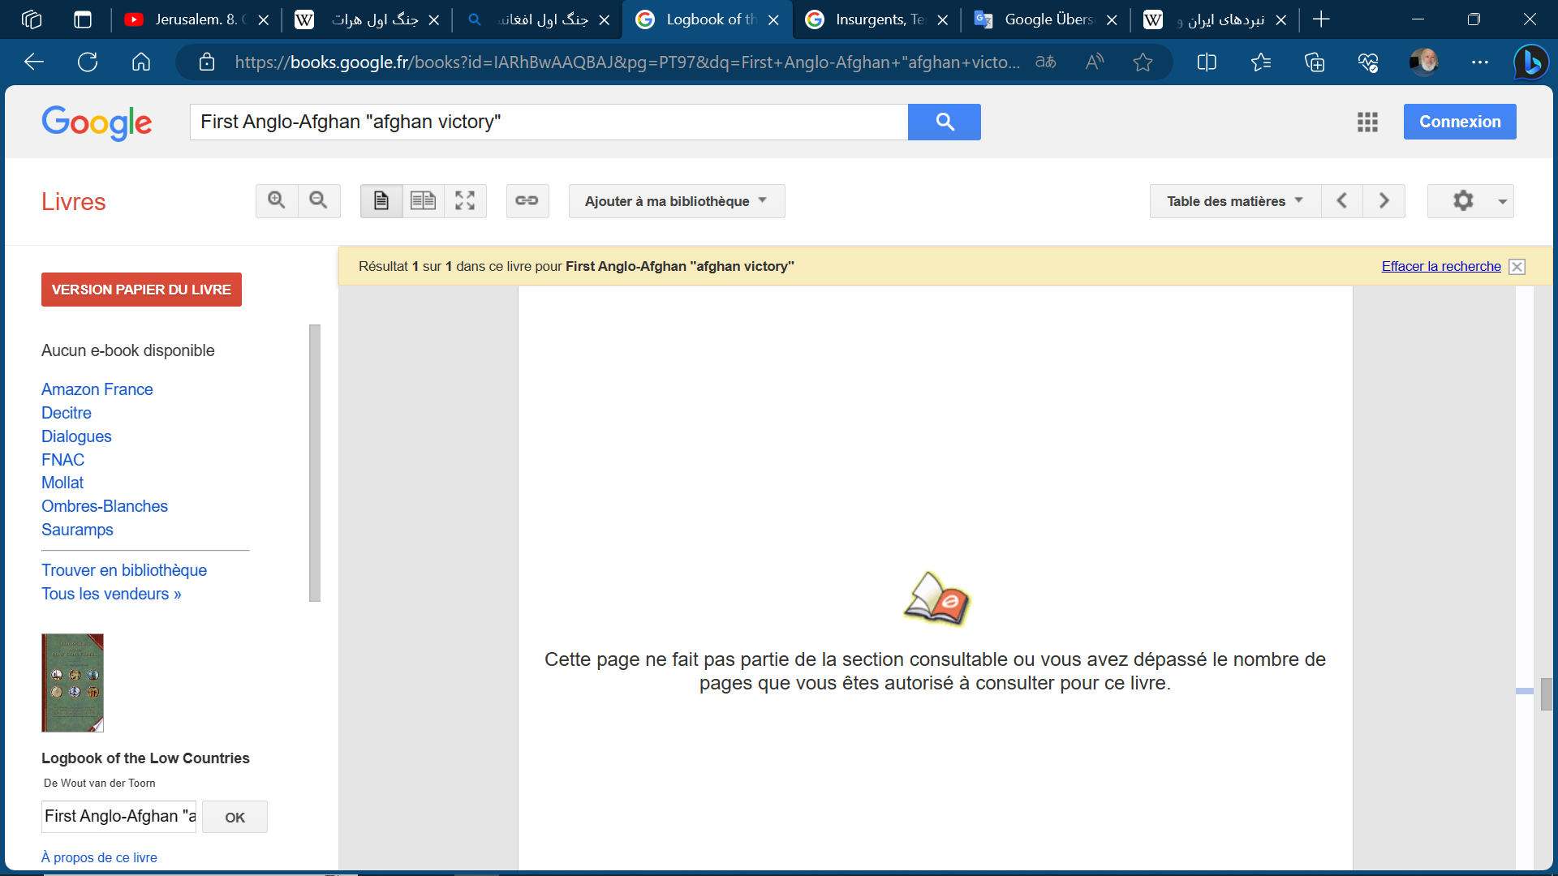The width and height of the screenshot is (1558, 876).
Task: Switch to Jerusalem YouTube tab
Action: [195, 19]
